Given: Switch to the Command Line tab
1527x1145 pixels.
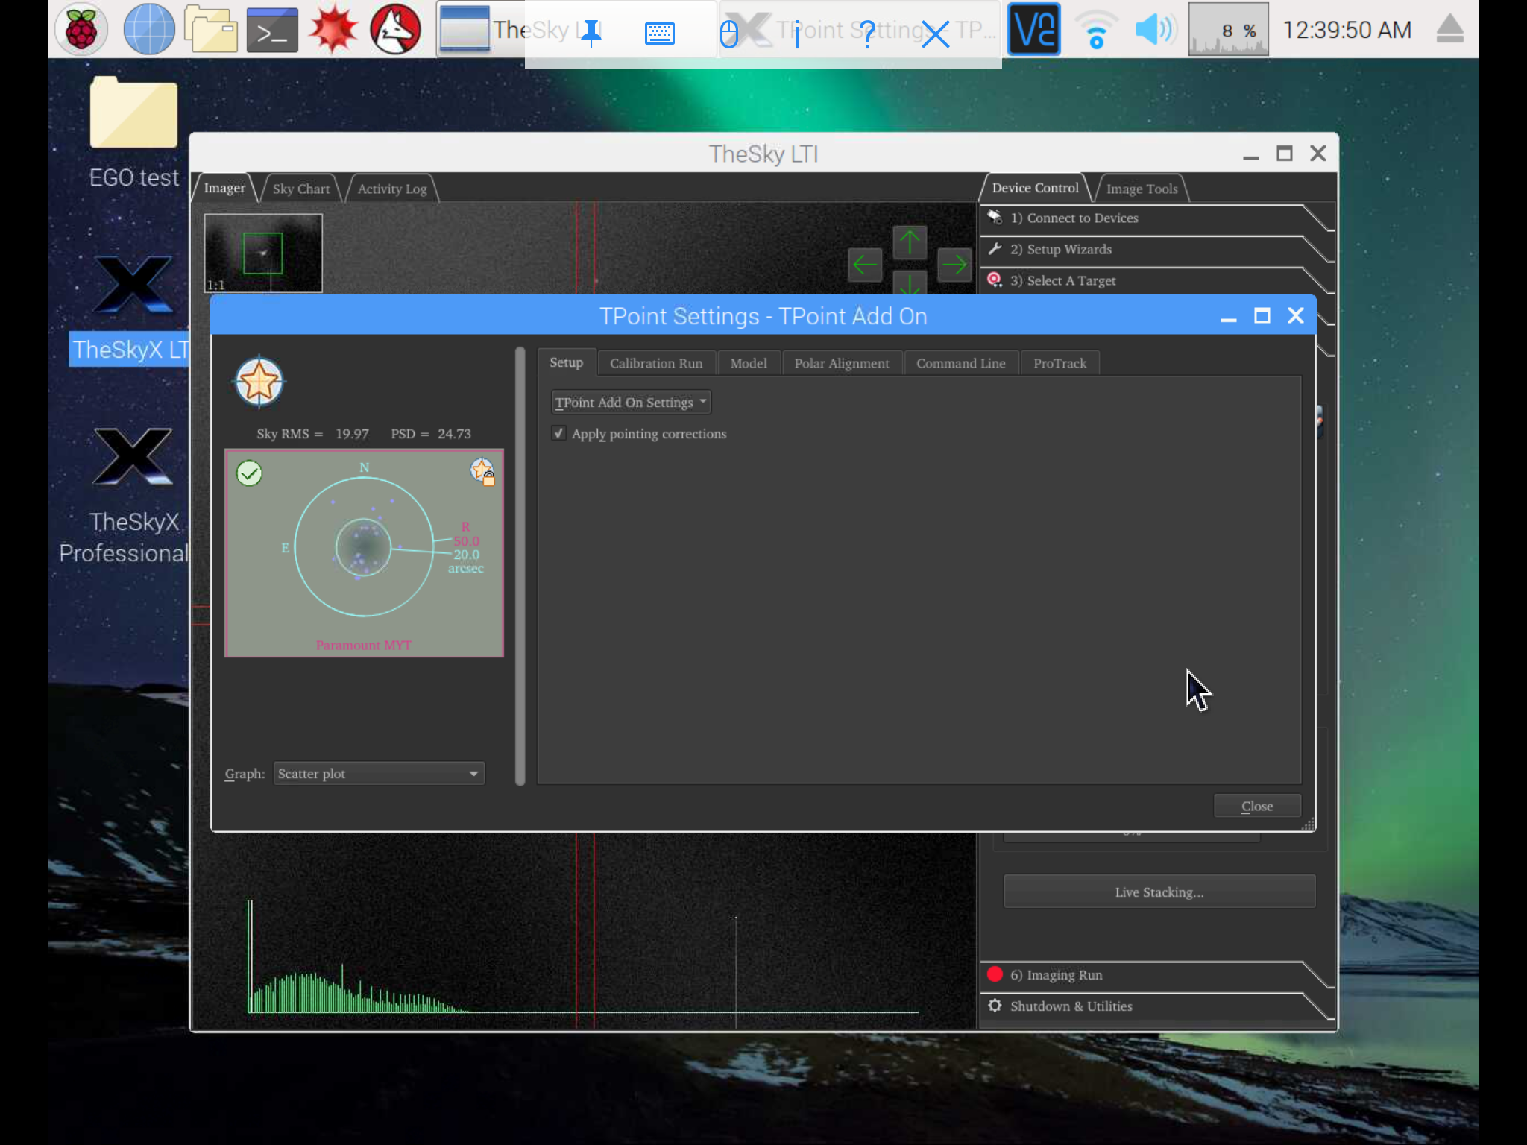Looking at the screenshot, I should click(x=960, y=363).
